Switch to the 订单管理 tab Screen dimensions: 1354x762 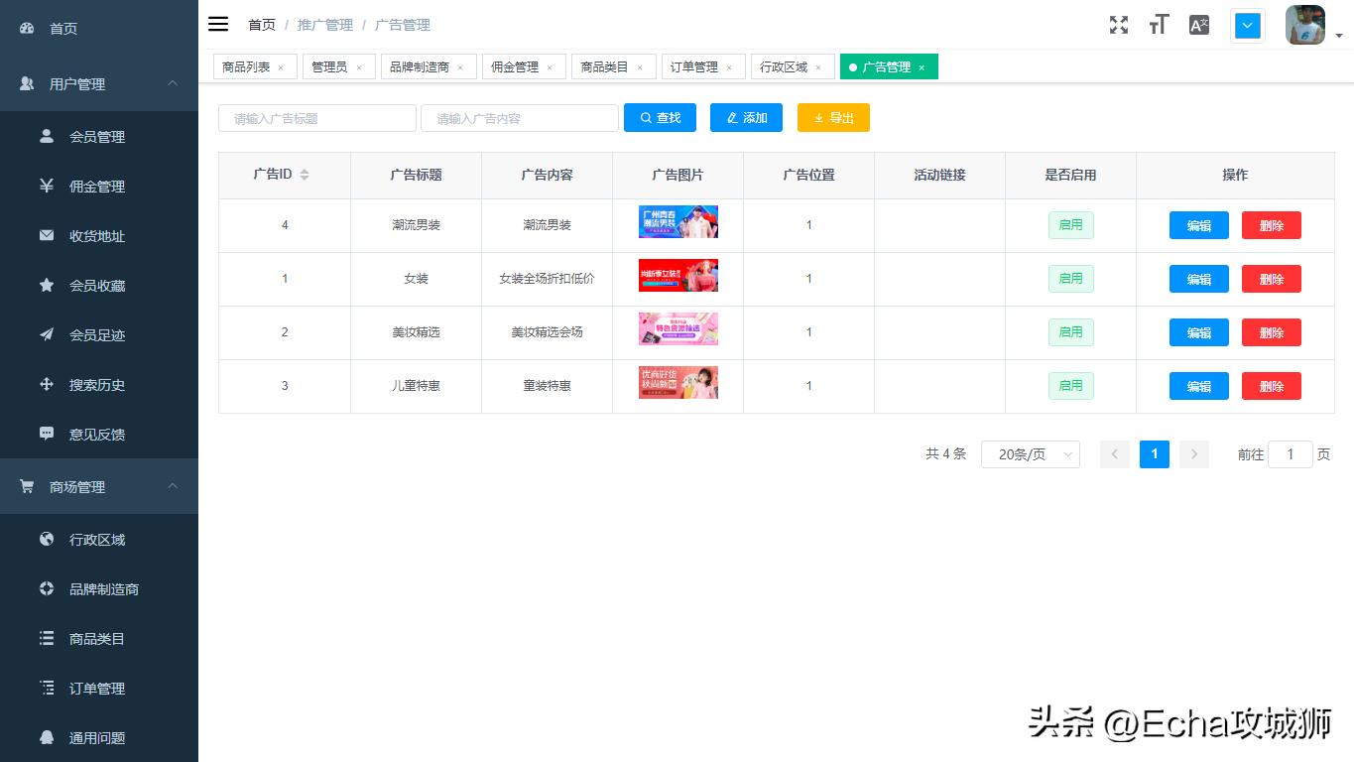pos(694,66)
